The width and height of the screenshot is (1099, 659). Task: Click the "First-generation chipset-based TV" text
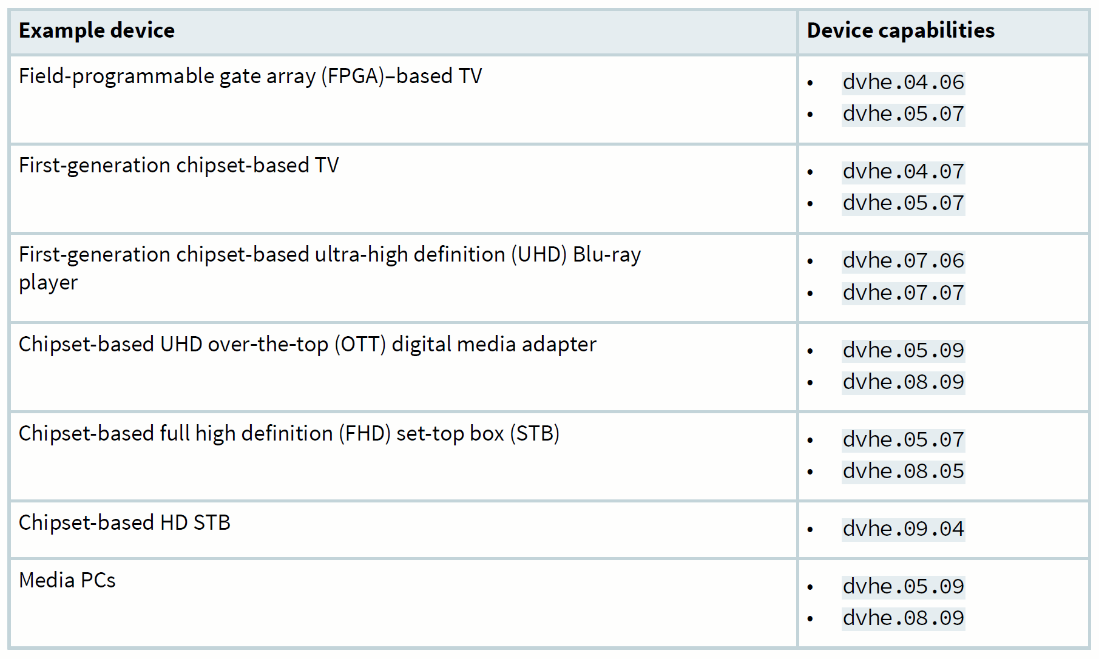click(178, 166)
